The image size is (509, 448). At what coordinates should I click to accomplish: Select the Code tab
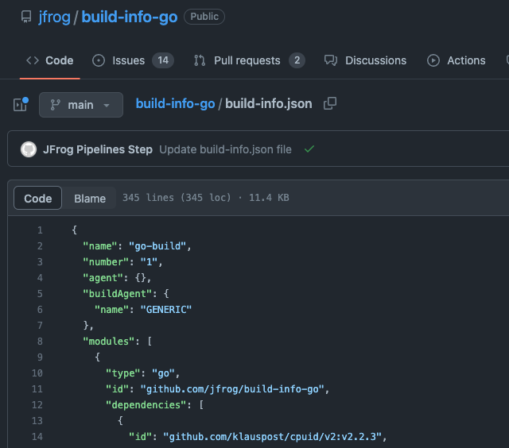pos(49,60)
